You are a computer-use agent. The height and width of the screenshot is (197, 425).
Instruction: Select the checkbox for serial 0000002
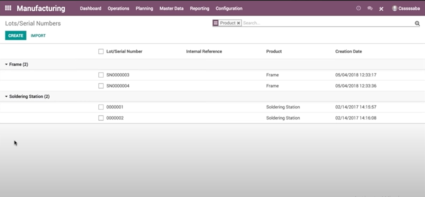click(x=101, y=118)
